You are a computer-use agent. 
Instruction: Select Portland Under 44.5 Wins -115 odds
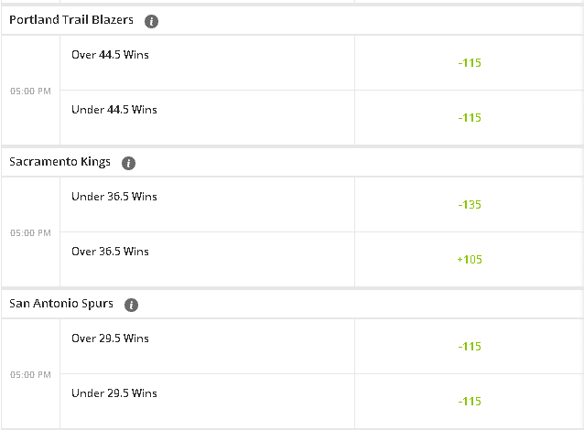(470, 118)
